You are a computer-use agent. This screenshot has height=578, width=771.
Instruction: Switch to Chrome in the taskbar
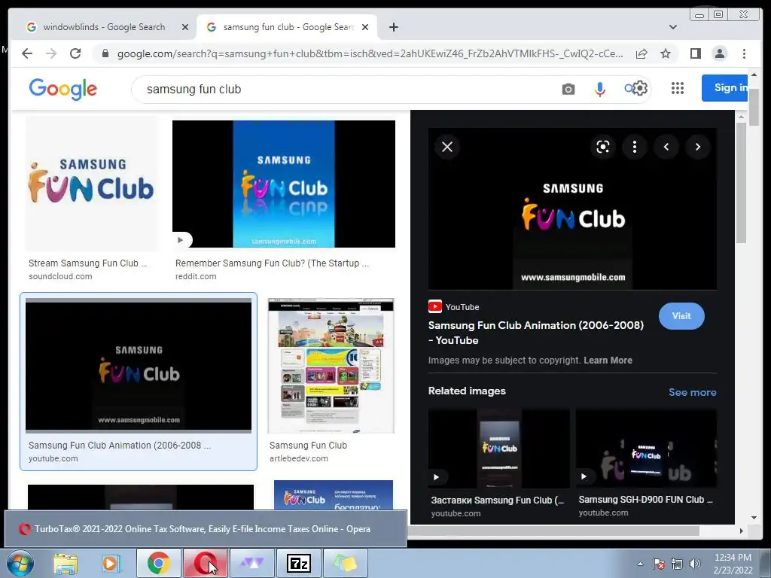point(158,563)
